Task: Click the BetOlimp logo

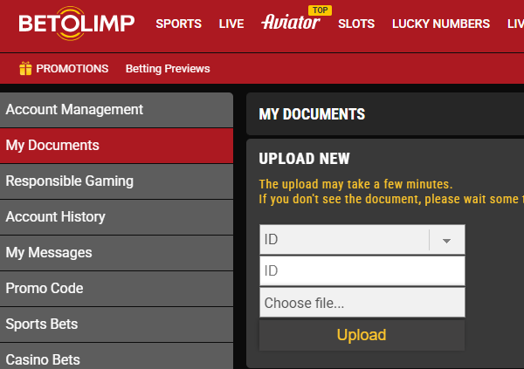Action: tap(77, 24)
